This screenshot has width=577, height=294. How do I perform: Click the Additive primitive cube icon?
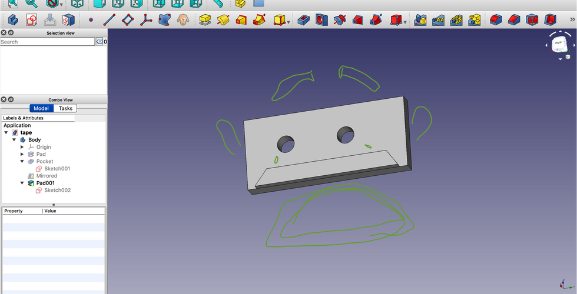(279, 19)
